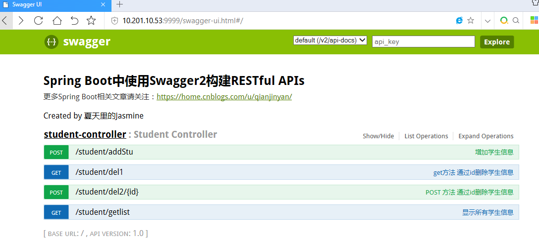Click POST 方法 通过id删除学生信息 description
The width and height of the screenshot is (539, 239).
tap(470, 193)
